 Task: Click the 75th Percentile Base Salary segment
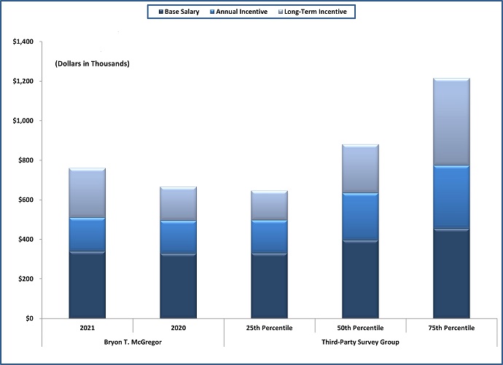451,273
